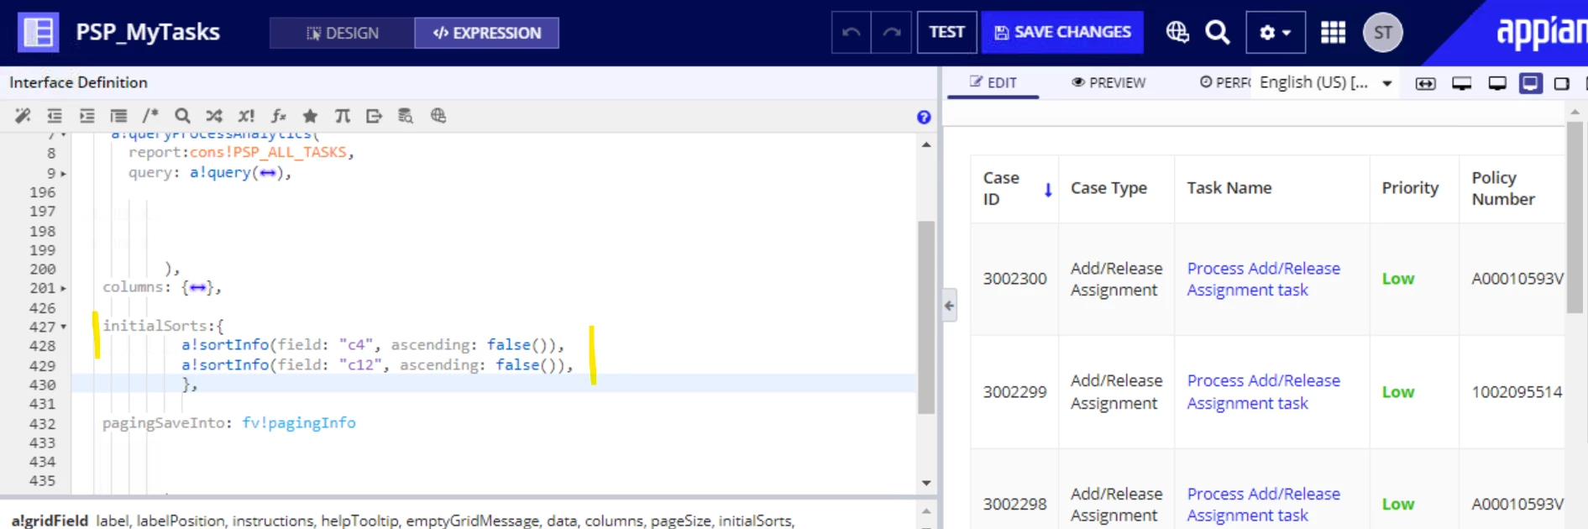Open the gear settings dropdown
1588x529 pixels.
point(1275,32)
